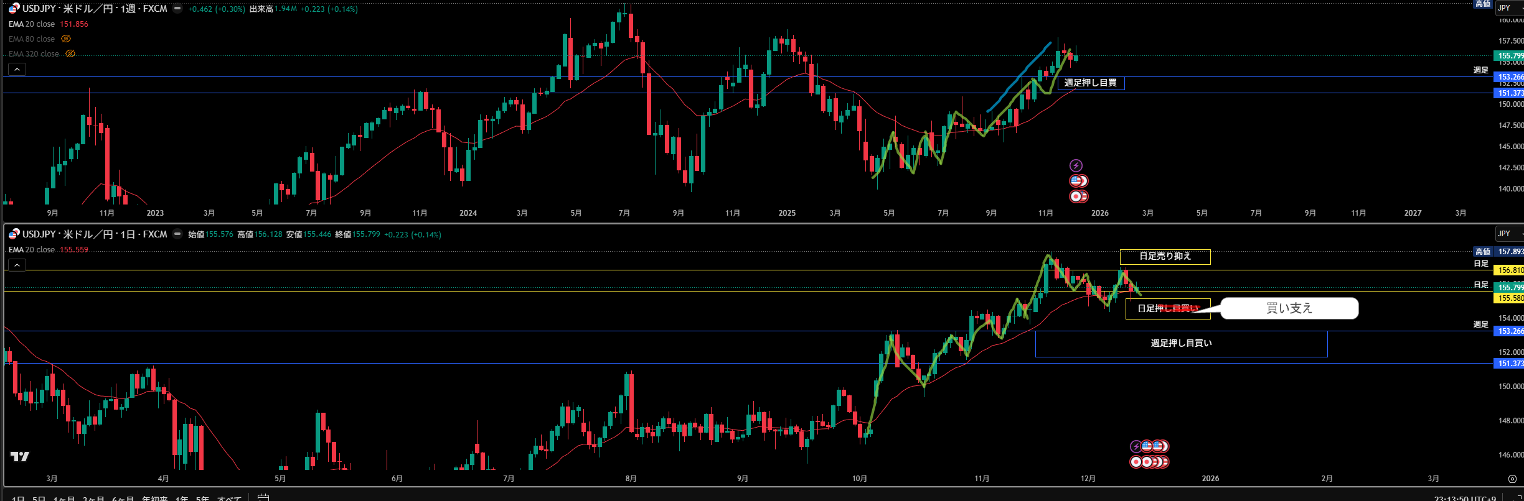This screenshot has width=1524, height=501.
Task: Click the 週足押し目買い rectangle on daily chart
Action: point(1181,344)
